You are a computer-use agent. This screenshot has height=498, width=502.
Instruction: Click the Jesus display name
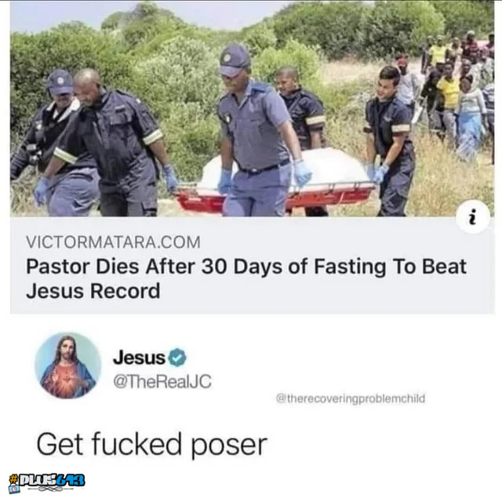139,358
